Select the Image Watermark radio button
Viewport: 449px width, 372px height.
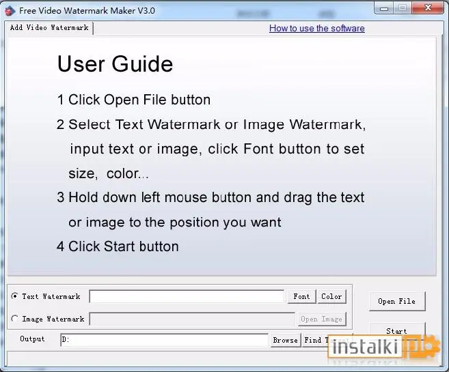click(x=14, y=319)
